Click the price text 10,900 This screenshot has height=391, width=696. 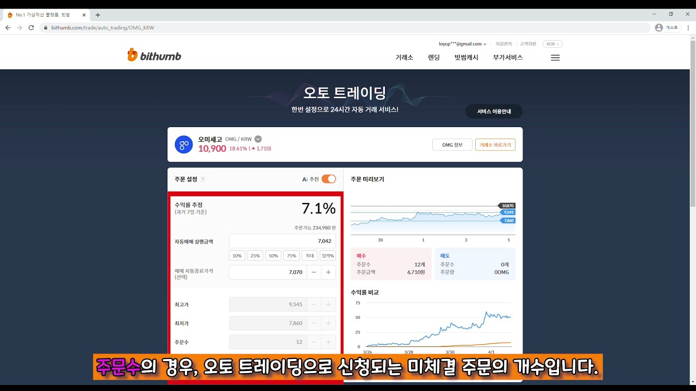coord(212,148)
